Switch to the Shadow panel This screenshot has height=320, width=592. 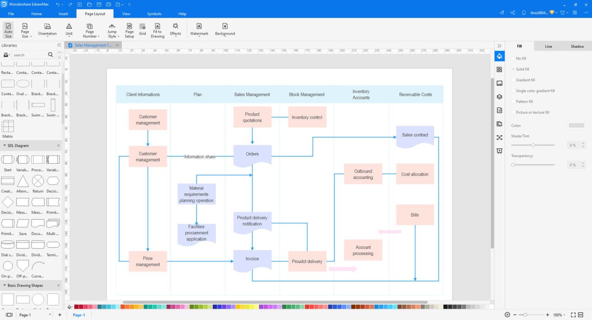coord(577,46)
